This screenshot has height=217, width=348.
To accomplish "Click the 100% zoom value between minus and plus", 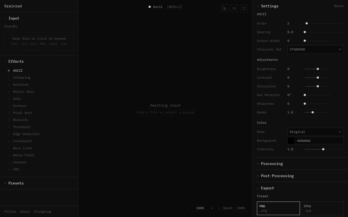I will pyautogui.click(x=200, y=208).
